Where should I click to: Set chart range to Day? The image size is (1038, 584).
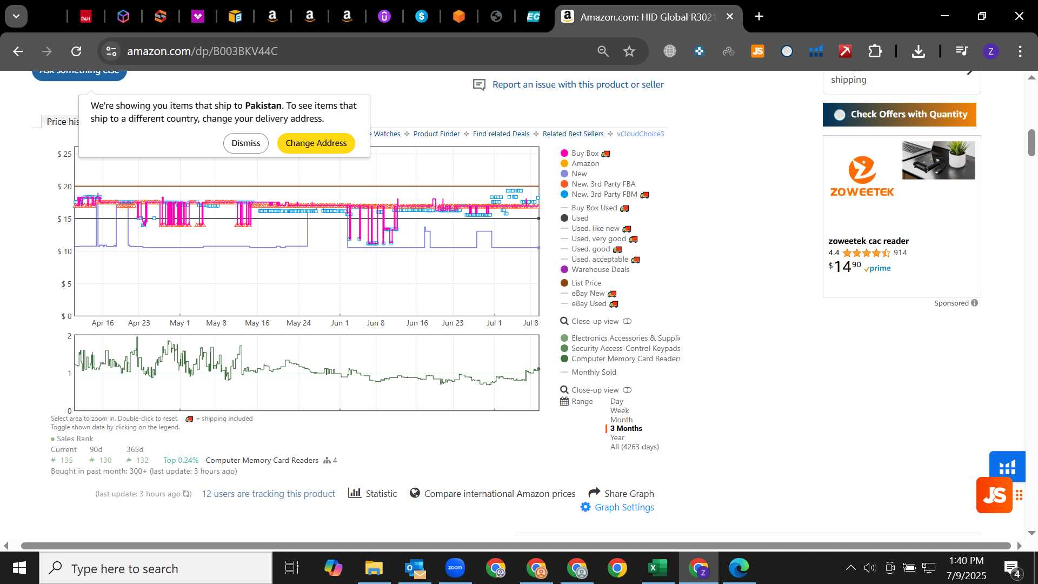pyautogui.click(x=617, y=402)
